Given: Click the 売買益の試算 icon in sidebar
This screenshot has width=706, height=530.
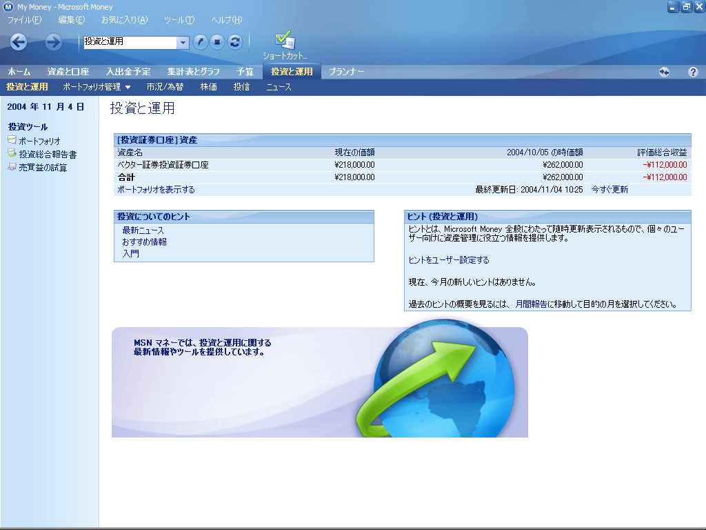Looking at the screenshot, I should click(x=12, y=167).
